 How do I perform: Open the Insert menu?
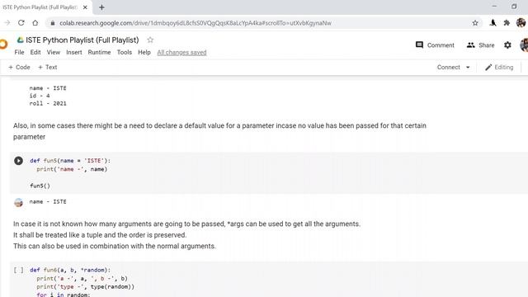click(x=74, y=53)
